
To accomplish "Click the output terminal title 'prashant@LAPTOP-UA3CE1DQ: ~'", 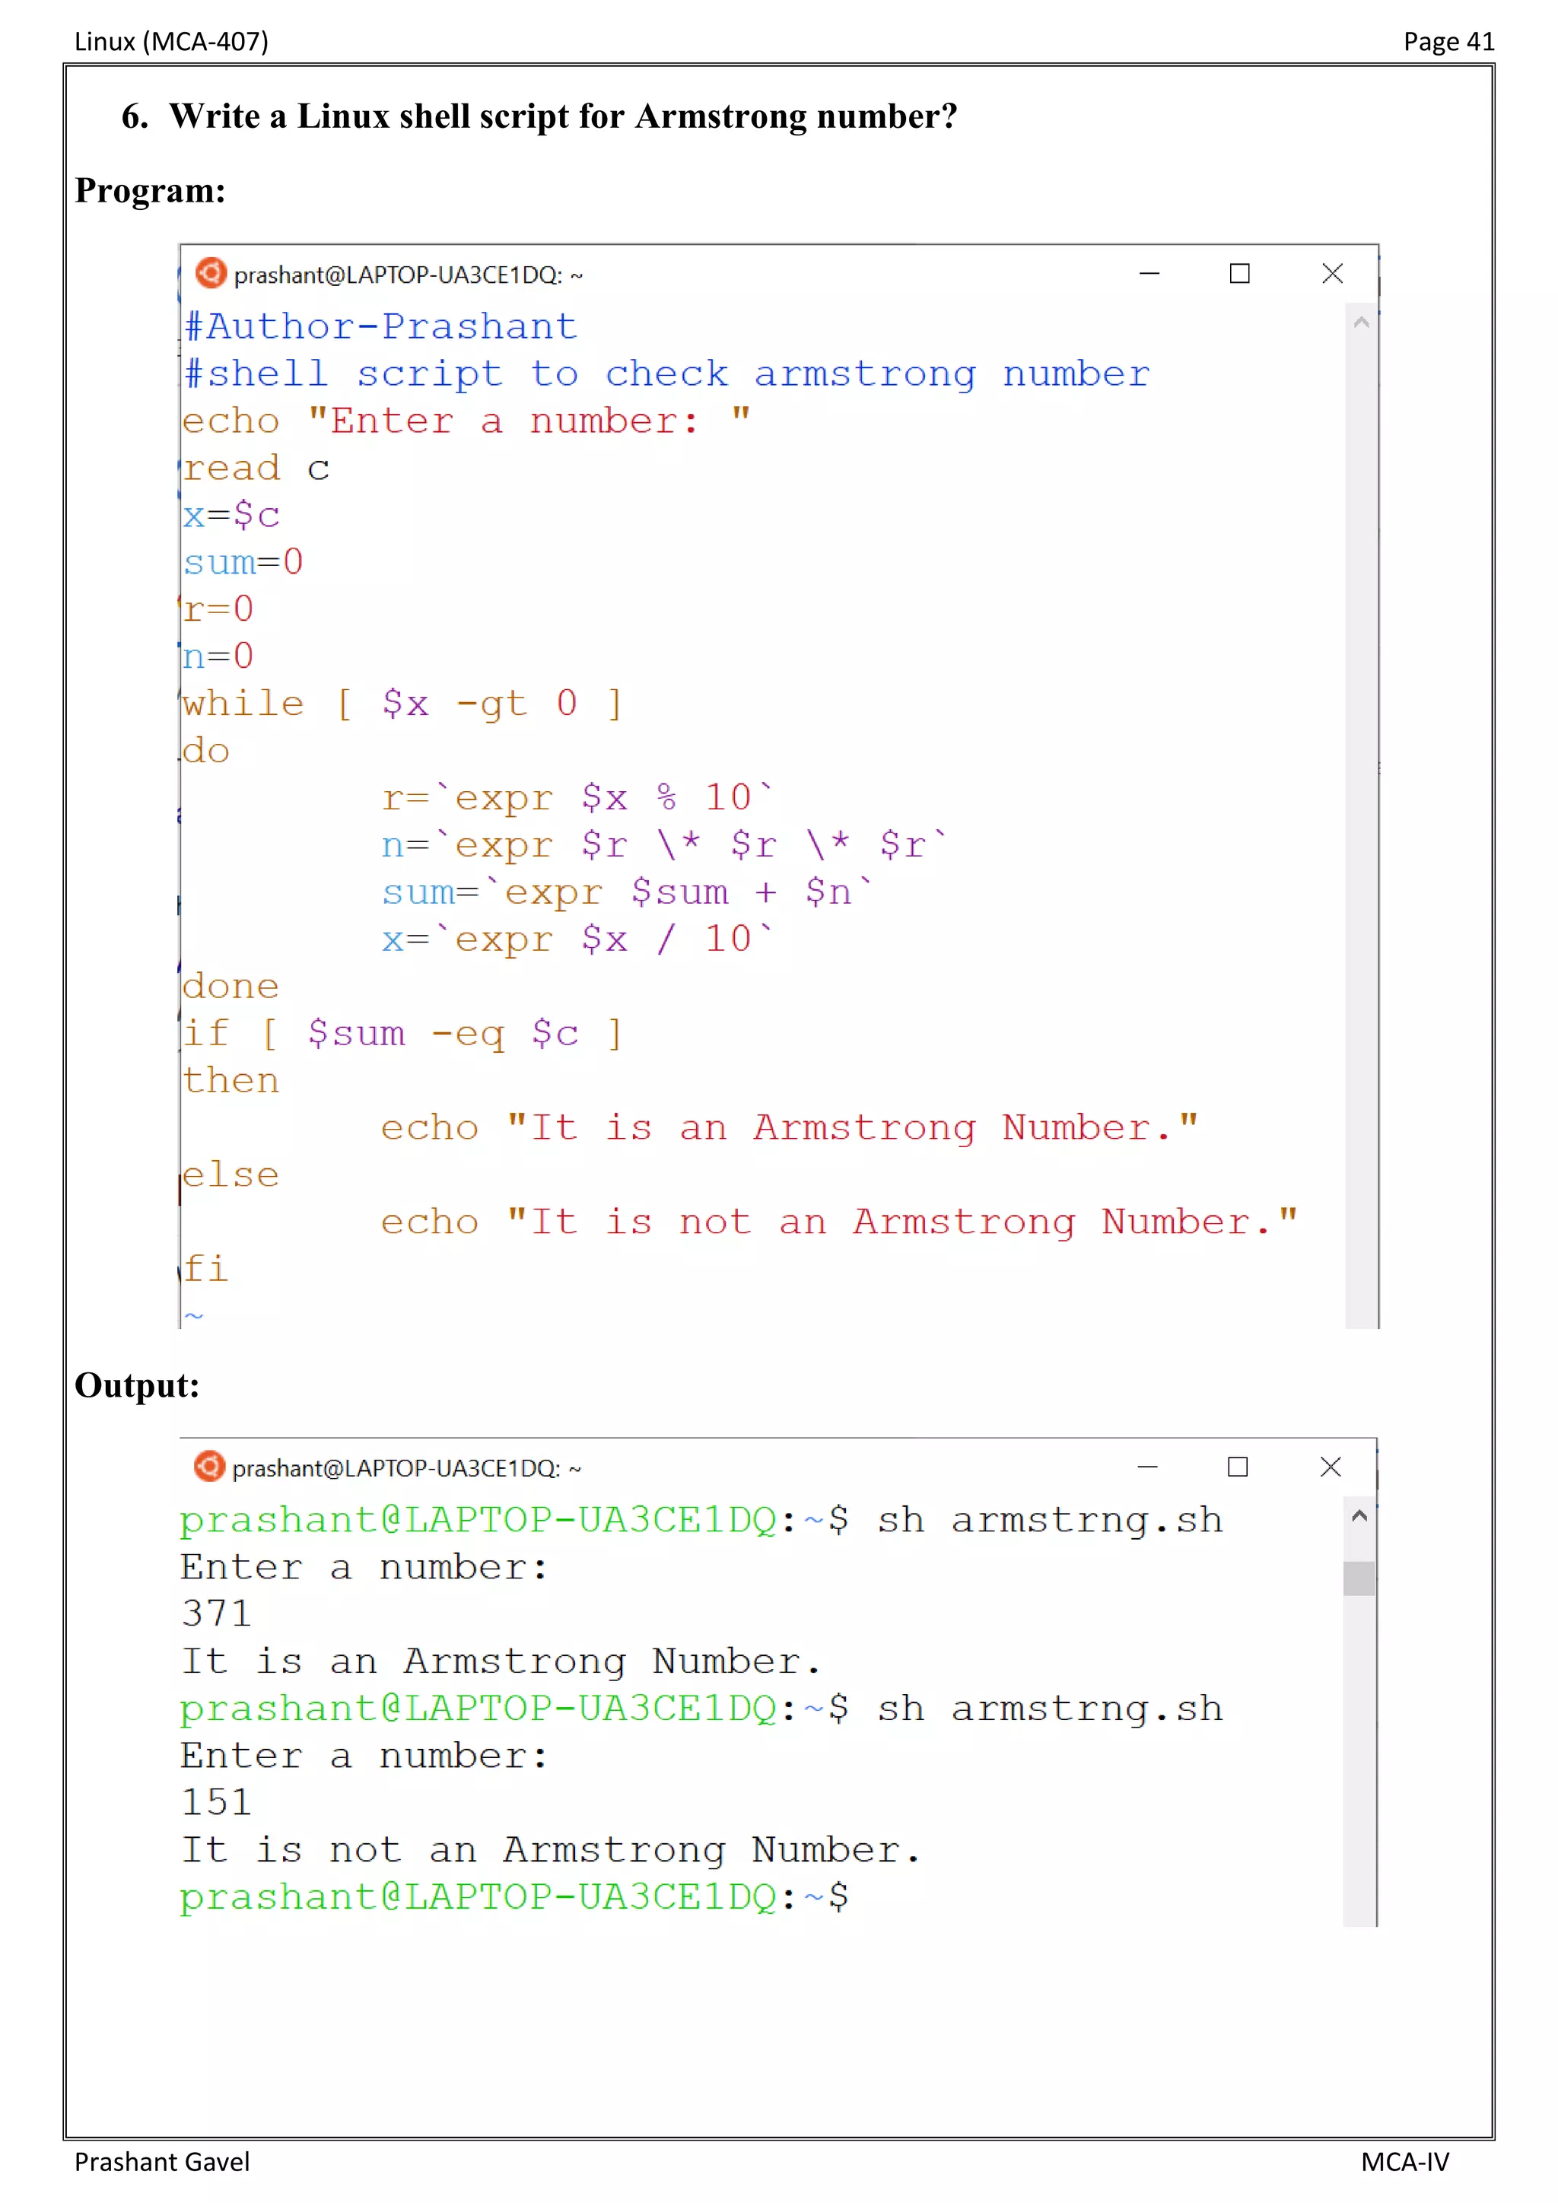I will coord(405,1468).
